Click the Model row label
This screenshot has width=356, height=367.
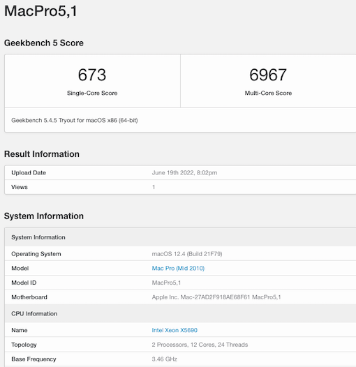click(20, 268)
